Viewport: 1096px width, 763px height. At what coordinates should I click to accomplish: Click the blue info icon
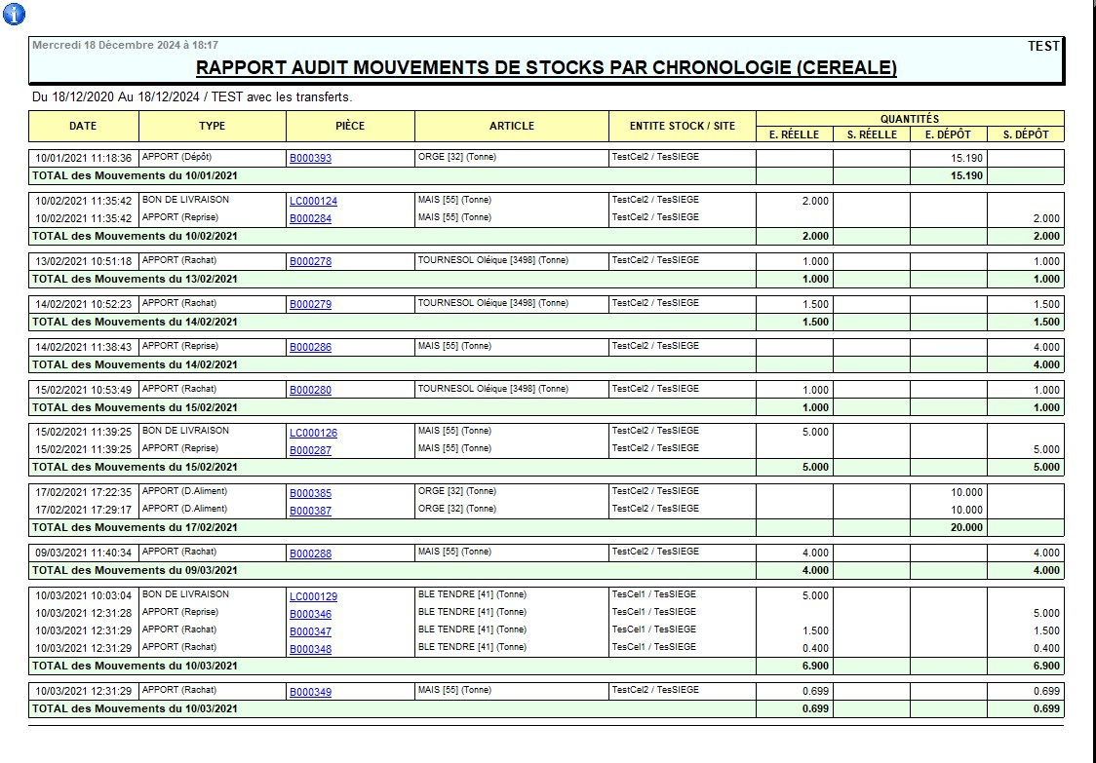14,14
